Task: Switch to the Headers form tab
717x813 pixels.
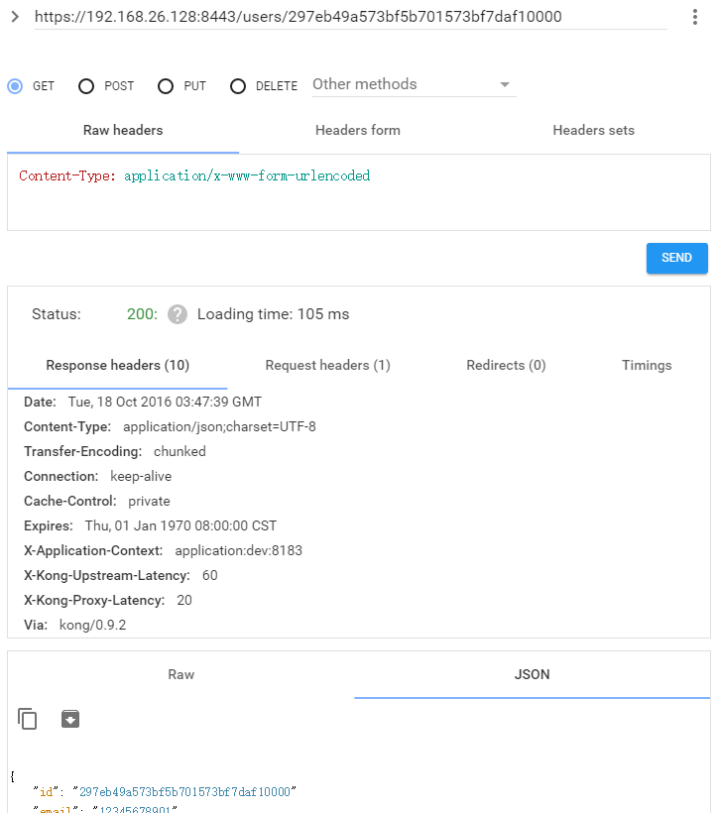Action: pos(358,130)
